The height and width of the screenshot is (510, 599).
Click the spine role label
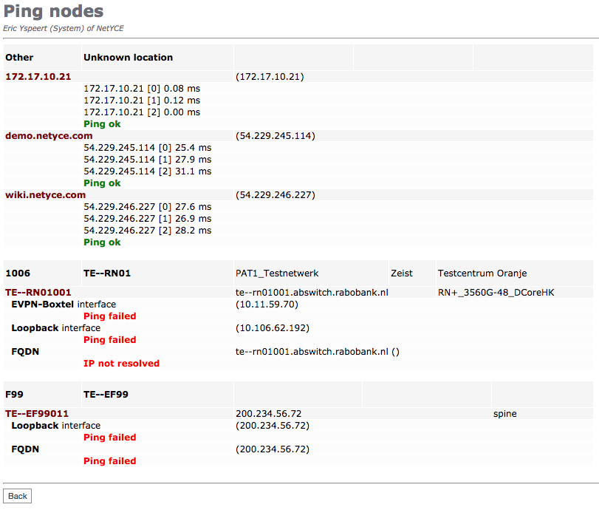click(x=505, y=413)
